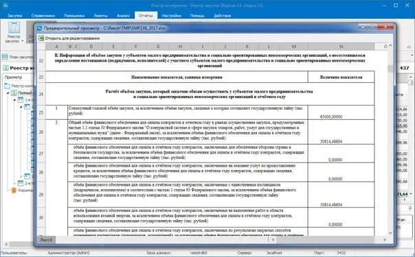Open the Помощь tab
This screenshot has height=257, width=415.
coord(197,16)
